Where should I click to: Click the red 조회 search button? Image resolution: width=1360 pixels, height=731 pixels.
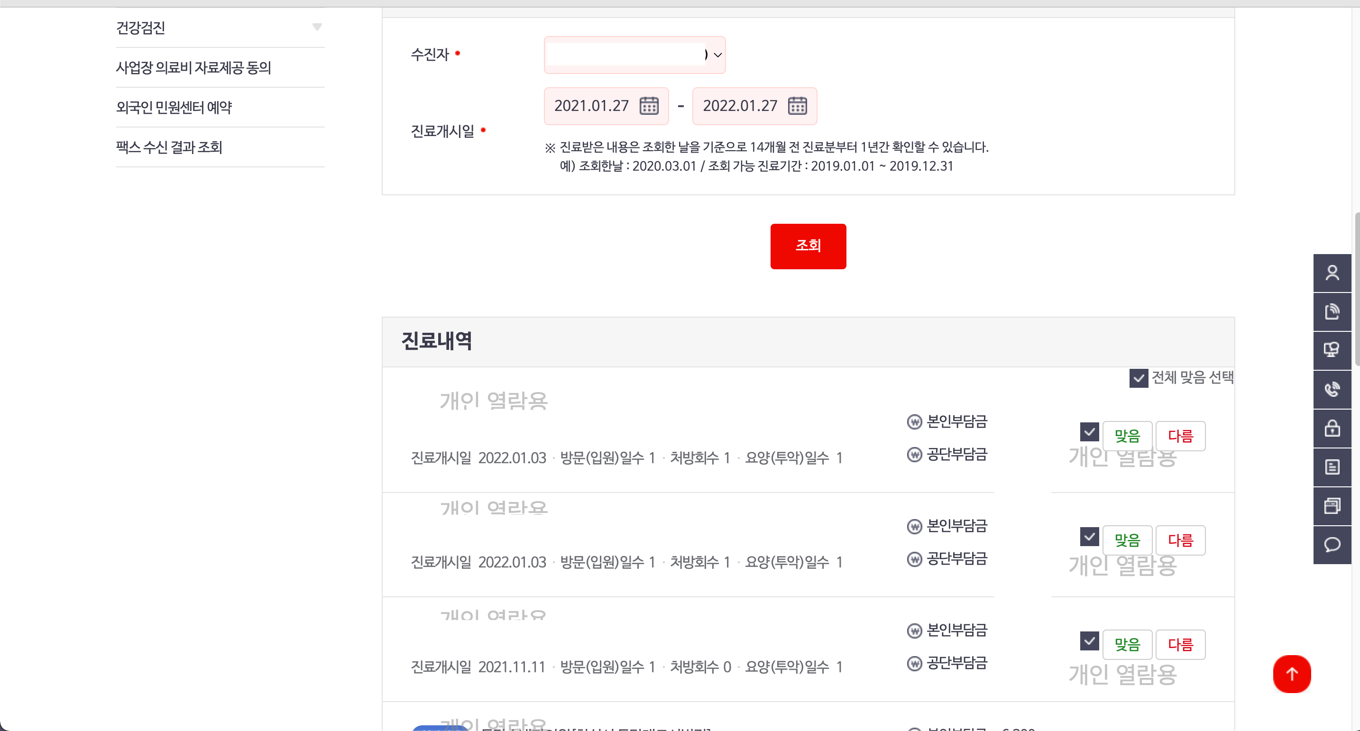click(x=808, y=246)
